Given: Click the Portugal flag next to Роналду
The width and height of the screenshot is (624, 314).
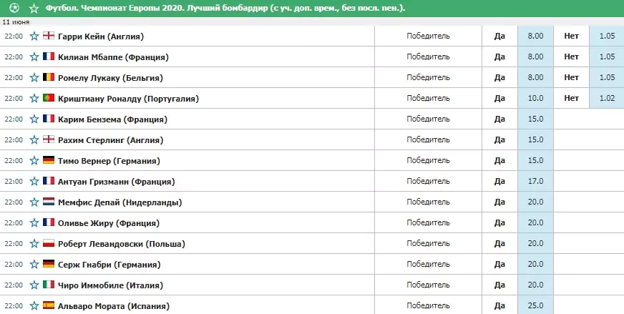Looking at the screenshot, I should click(x=49, y=97).
